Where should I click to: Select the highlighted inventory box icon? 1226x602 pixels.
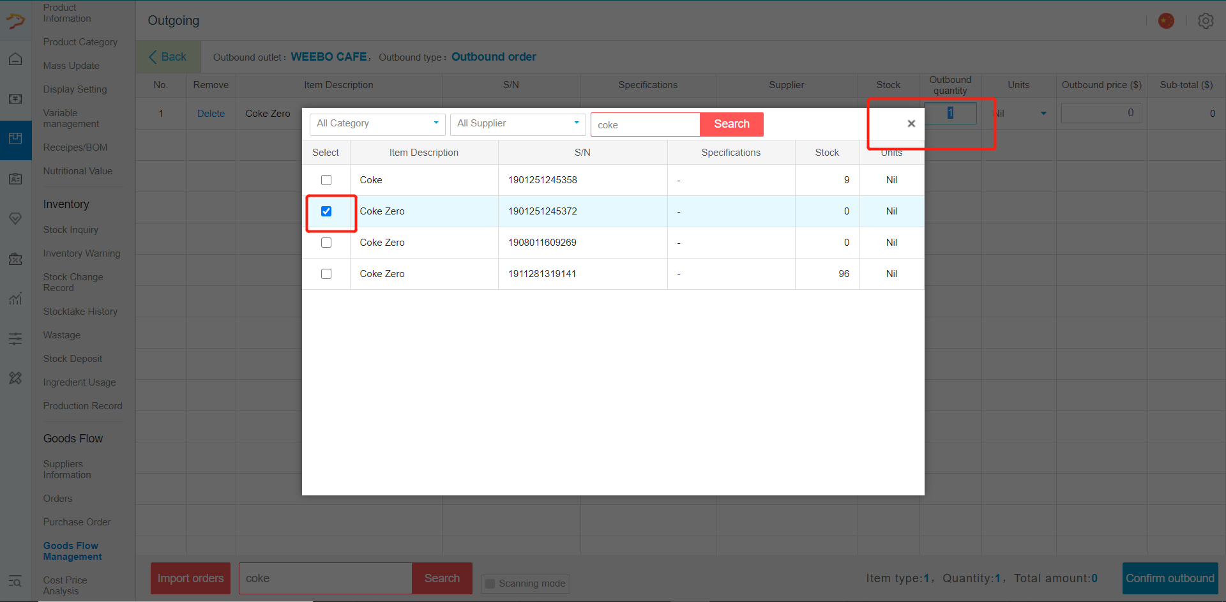(15, 139)
